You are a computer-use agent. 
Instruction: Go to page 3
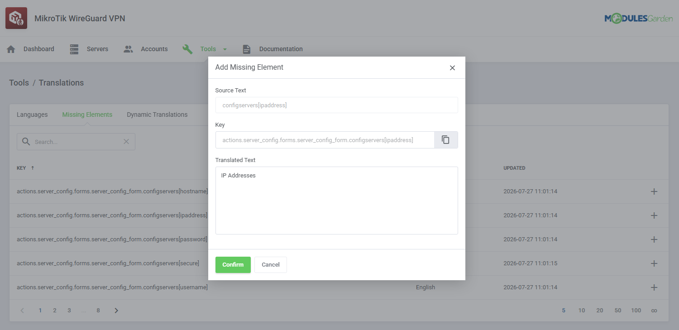[69, 311]
